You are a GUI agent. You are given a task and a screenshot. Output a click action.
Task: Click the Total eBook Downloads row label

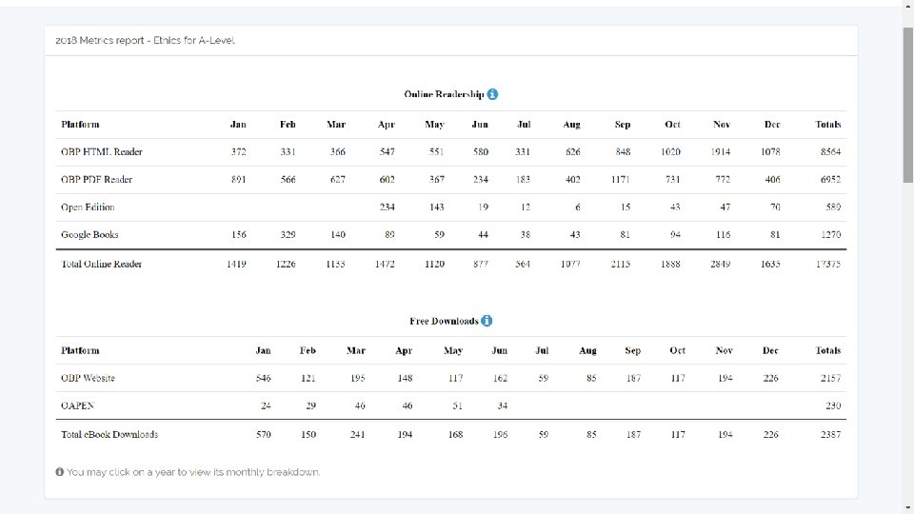109,435
